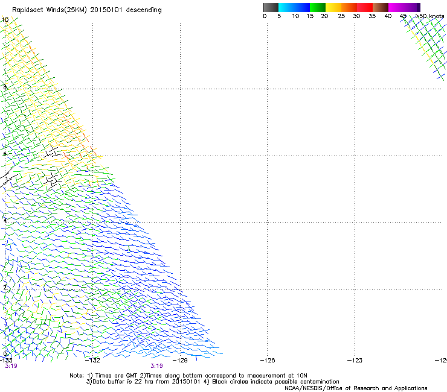Click the NOAA/NESDIS credit line

click(356, 388)
